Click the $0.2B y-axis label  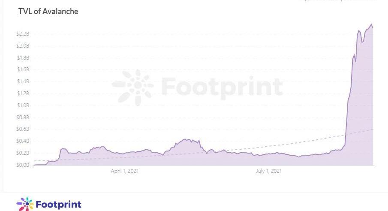tap(23, 153)
